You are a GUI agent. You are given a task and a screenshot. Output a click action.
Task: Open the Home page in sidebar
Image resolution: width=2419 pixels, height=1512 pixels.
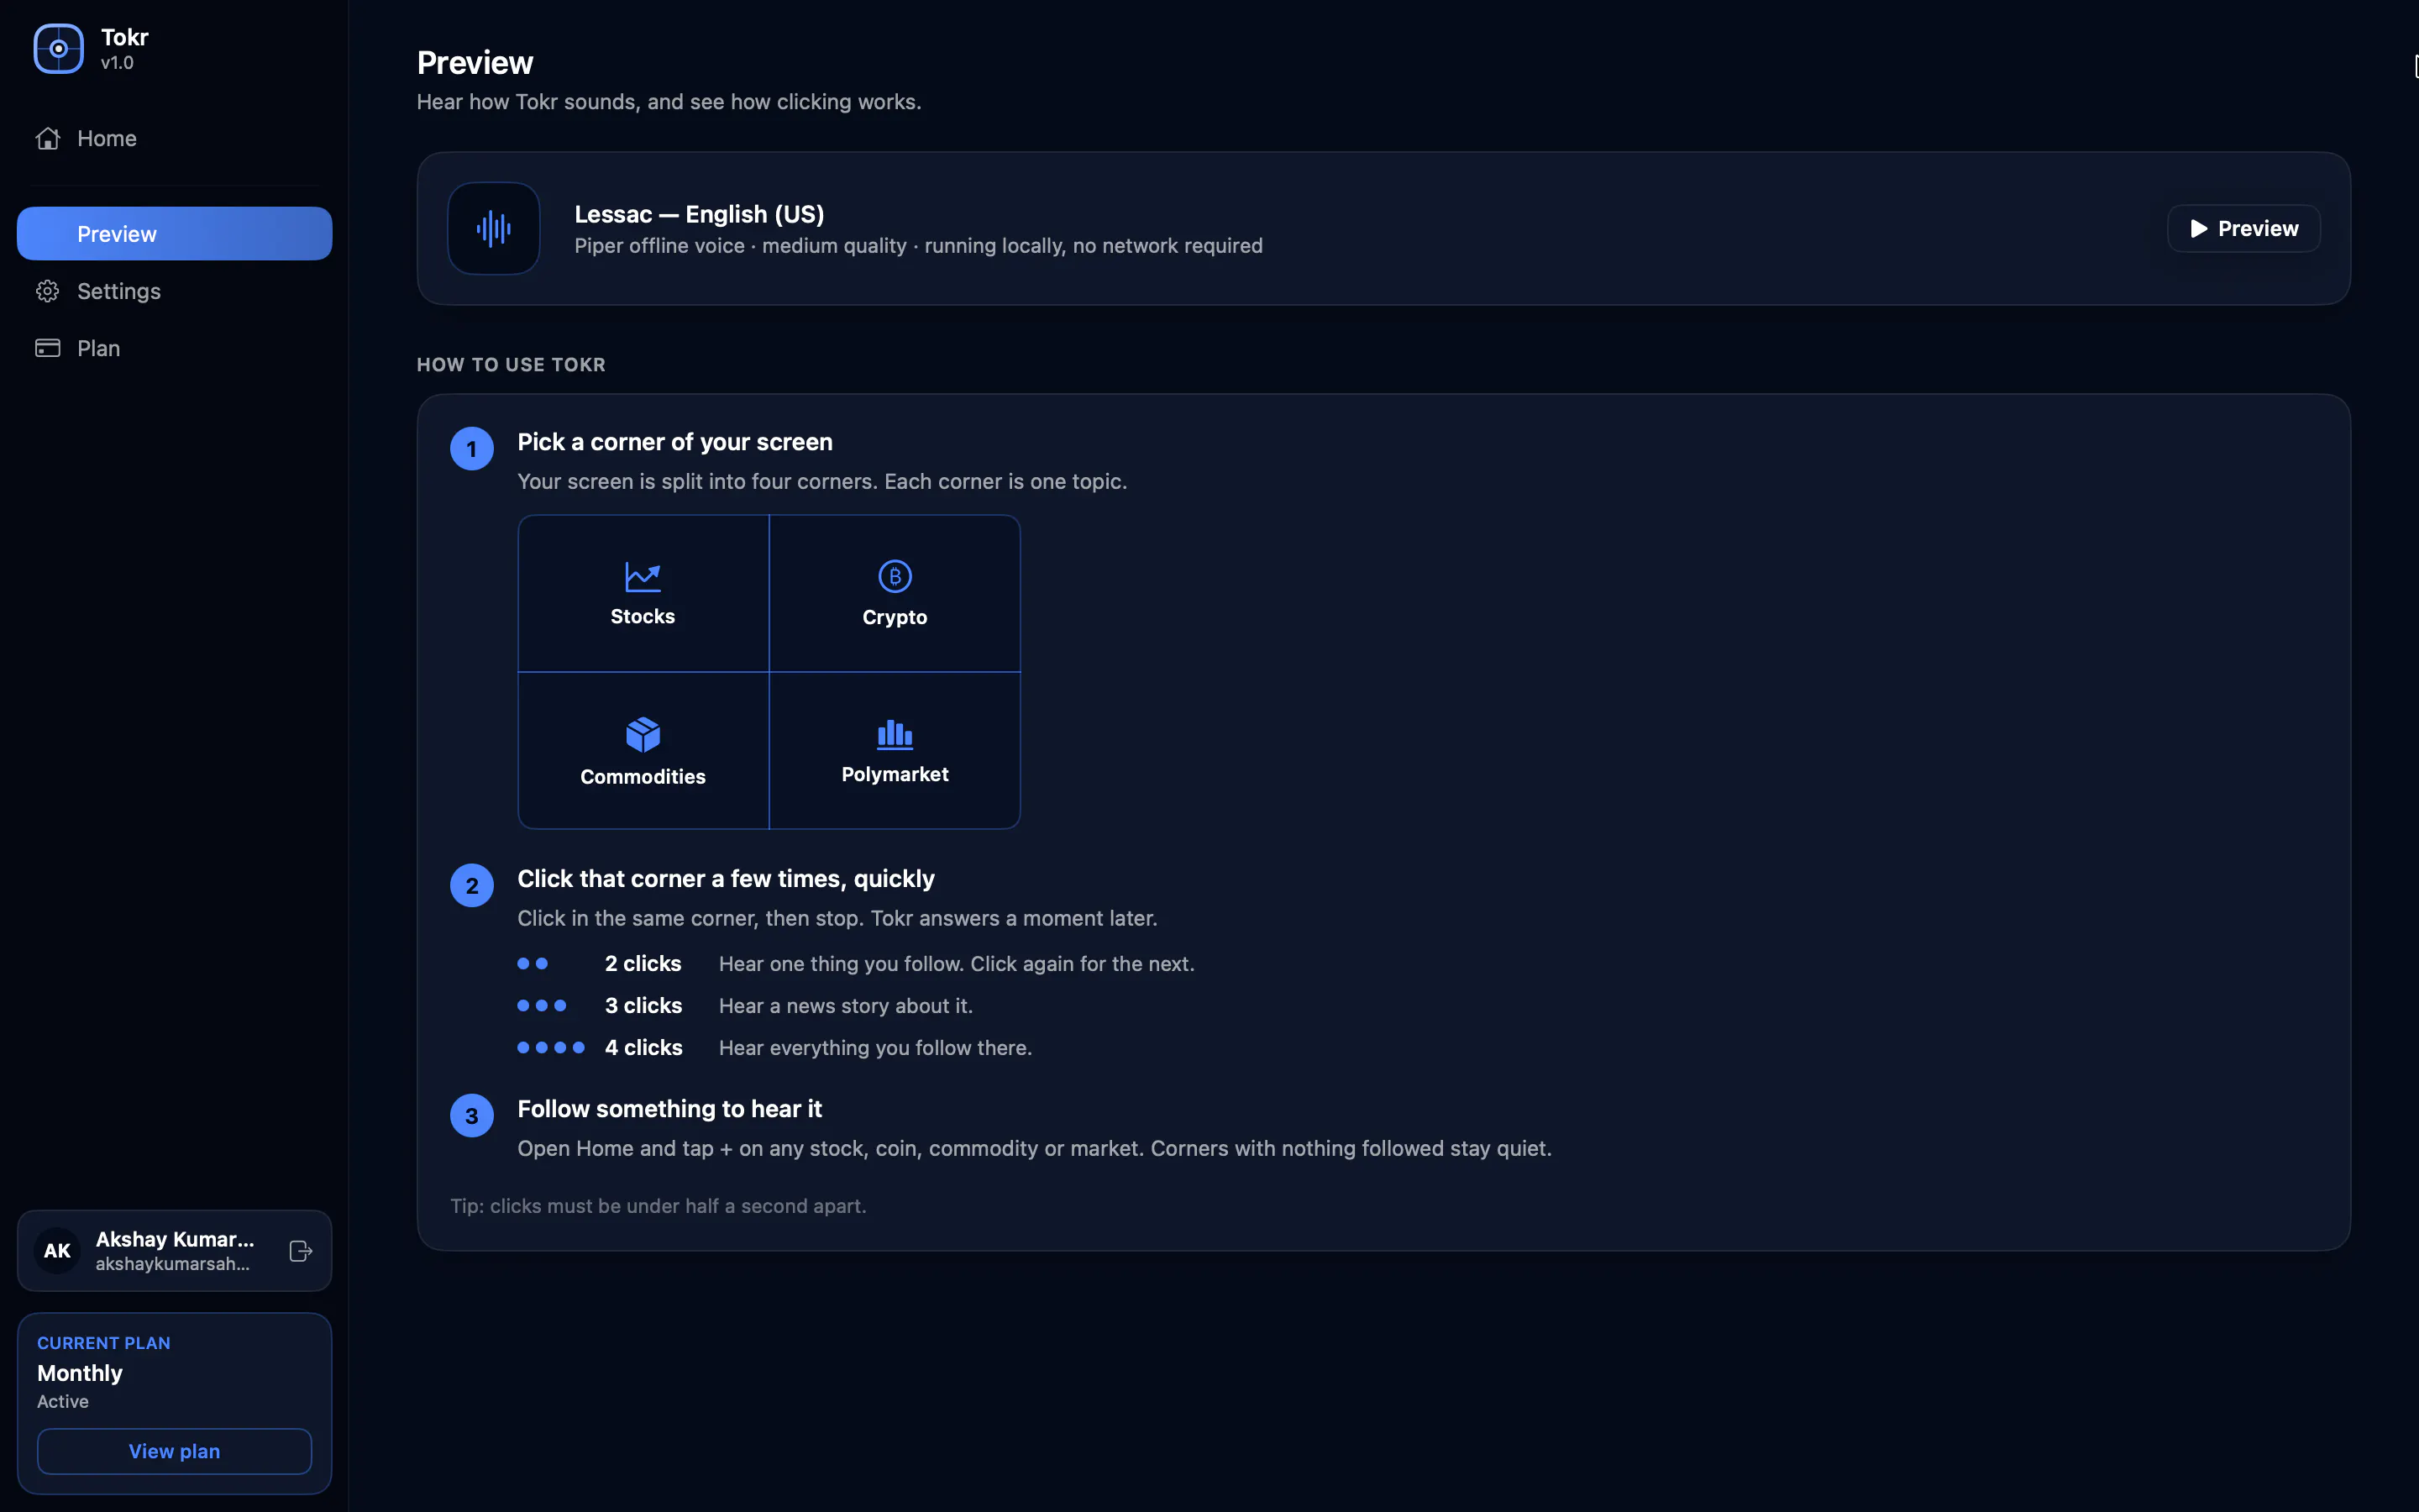[x=174, y=138]
